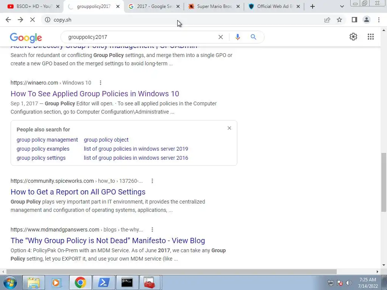Search for group policy management
387x290 pixels.
pos(47,140)
